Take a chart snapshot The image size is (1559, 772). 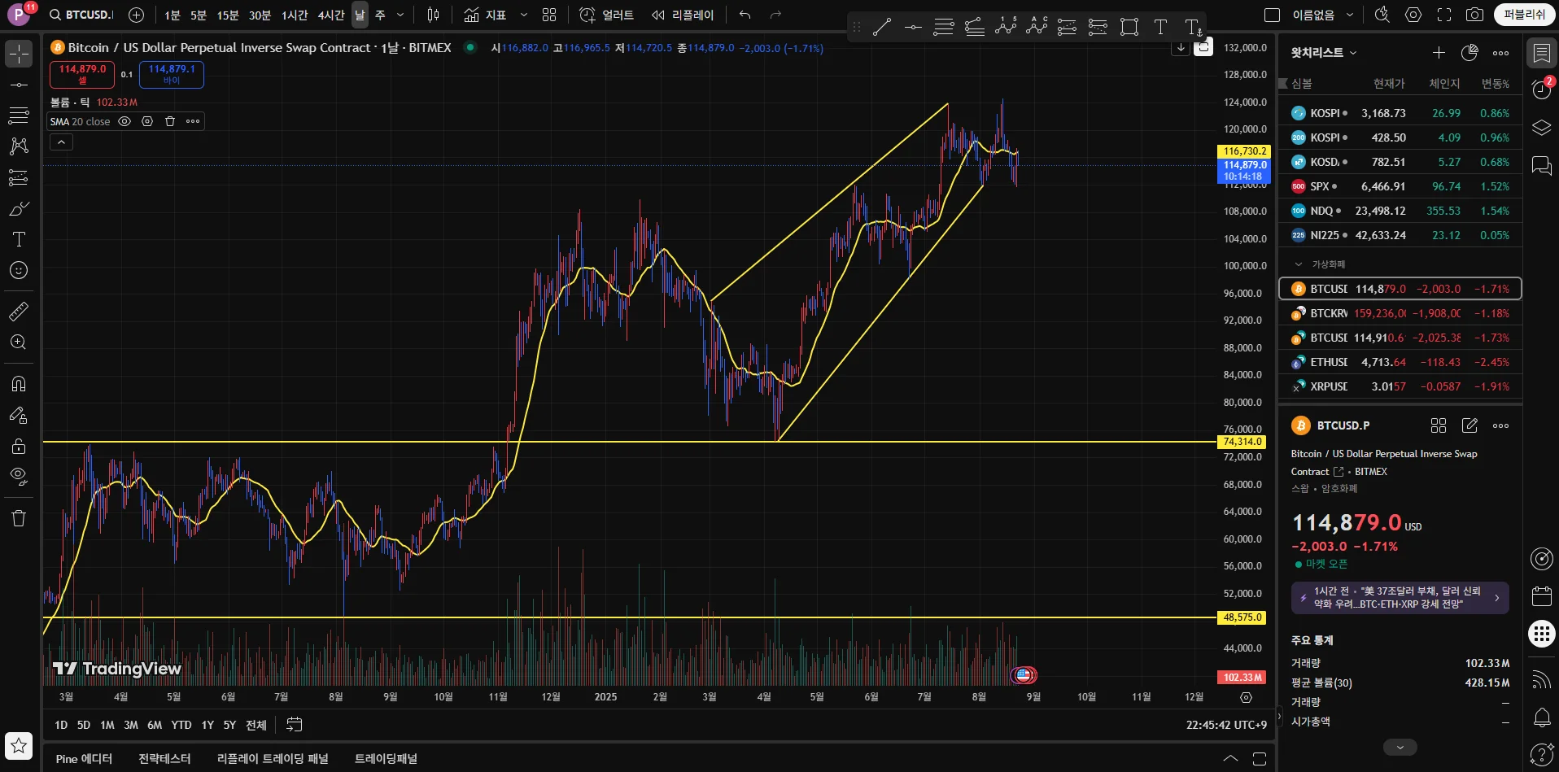click(1474, 15)
